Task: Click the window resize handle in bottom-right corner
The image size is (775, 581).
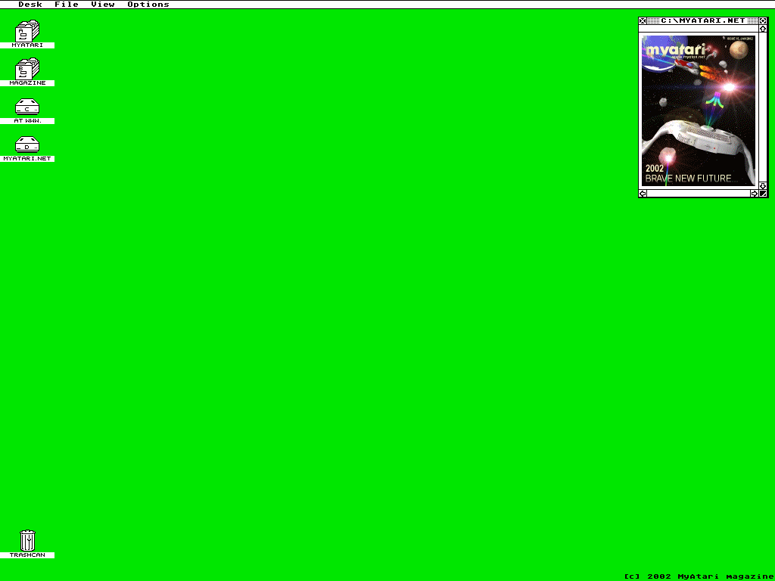Action: pyautogui.click(x=764, y=194)
